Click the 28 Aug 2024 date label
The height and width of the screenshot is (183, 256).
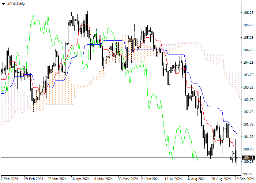pos(221,179)
